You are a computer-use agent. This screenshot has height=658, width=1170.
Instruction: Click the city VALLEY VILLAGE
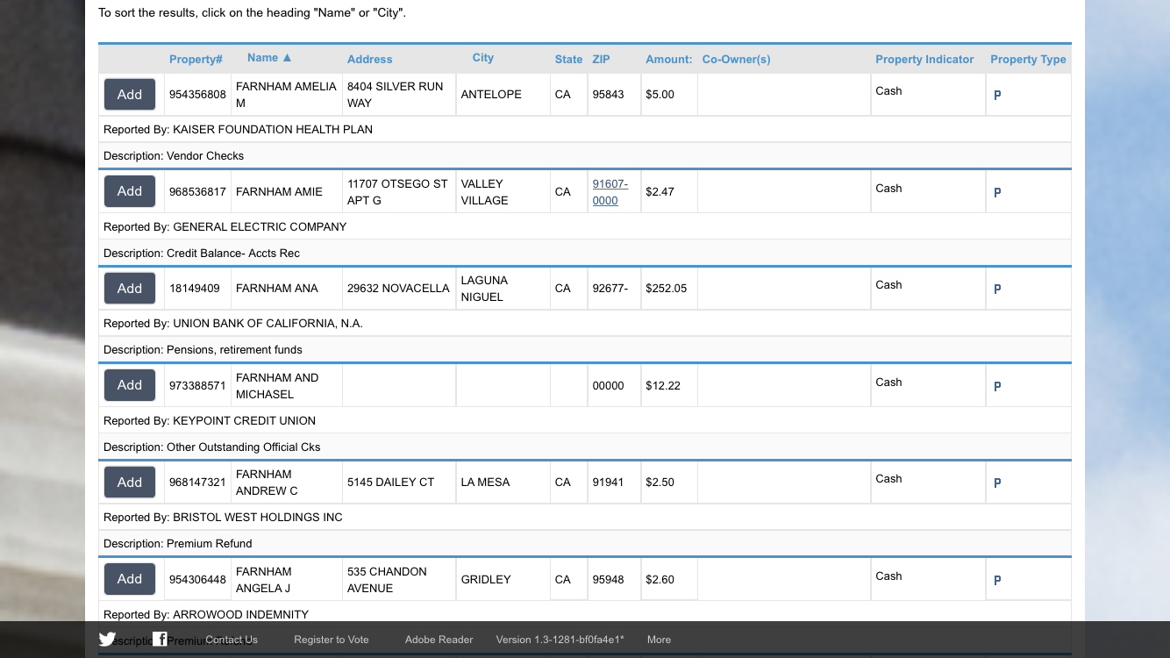pyautogui.click(x=485, y=192)
